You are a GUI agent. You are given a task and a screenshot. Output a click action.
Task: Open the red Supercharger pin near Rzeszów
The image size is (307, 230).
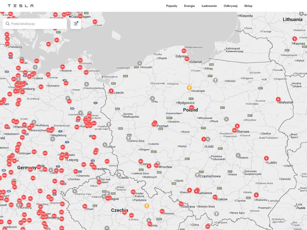pyautogui.click(x=256, y=195)
